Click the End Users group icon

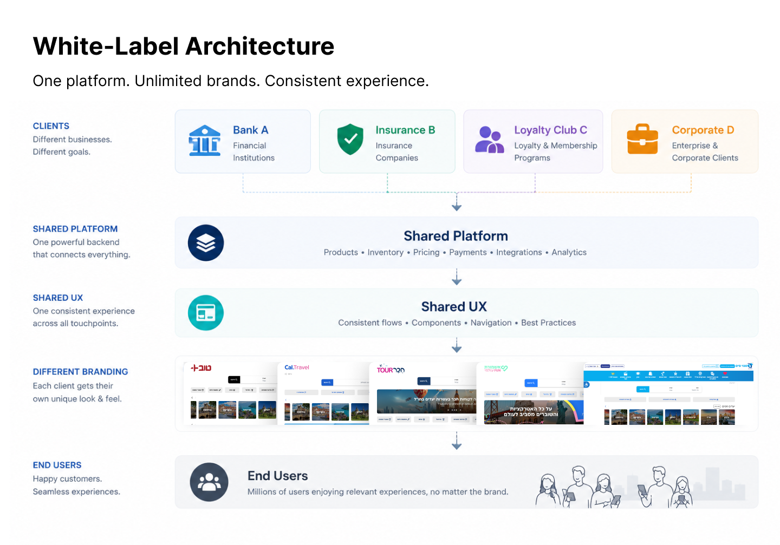pos(209,482)
